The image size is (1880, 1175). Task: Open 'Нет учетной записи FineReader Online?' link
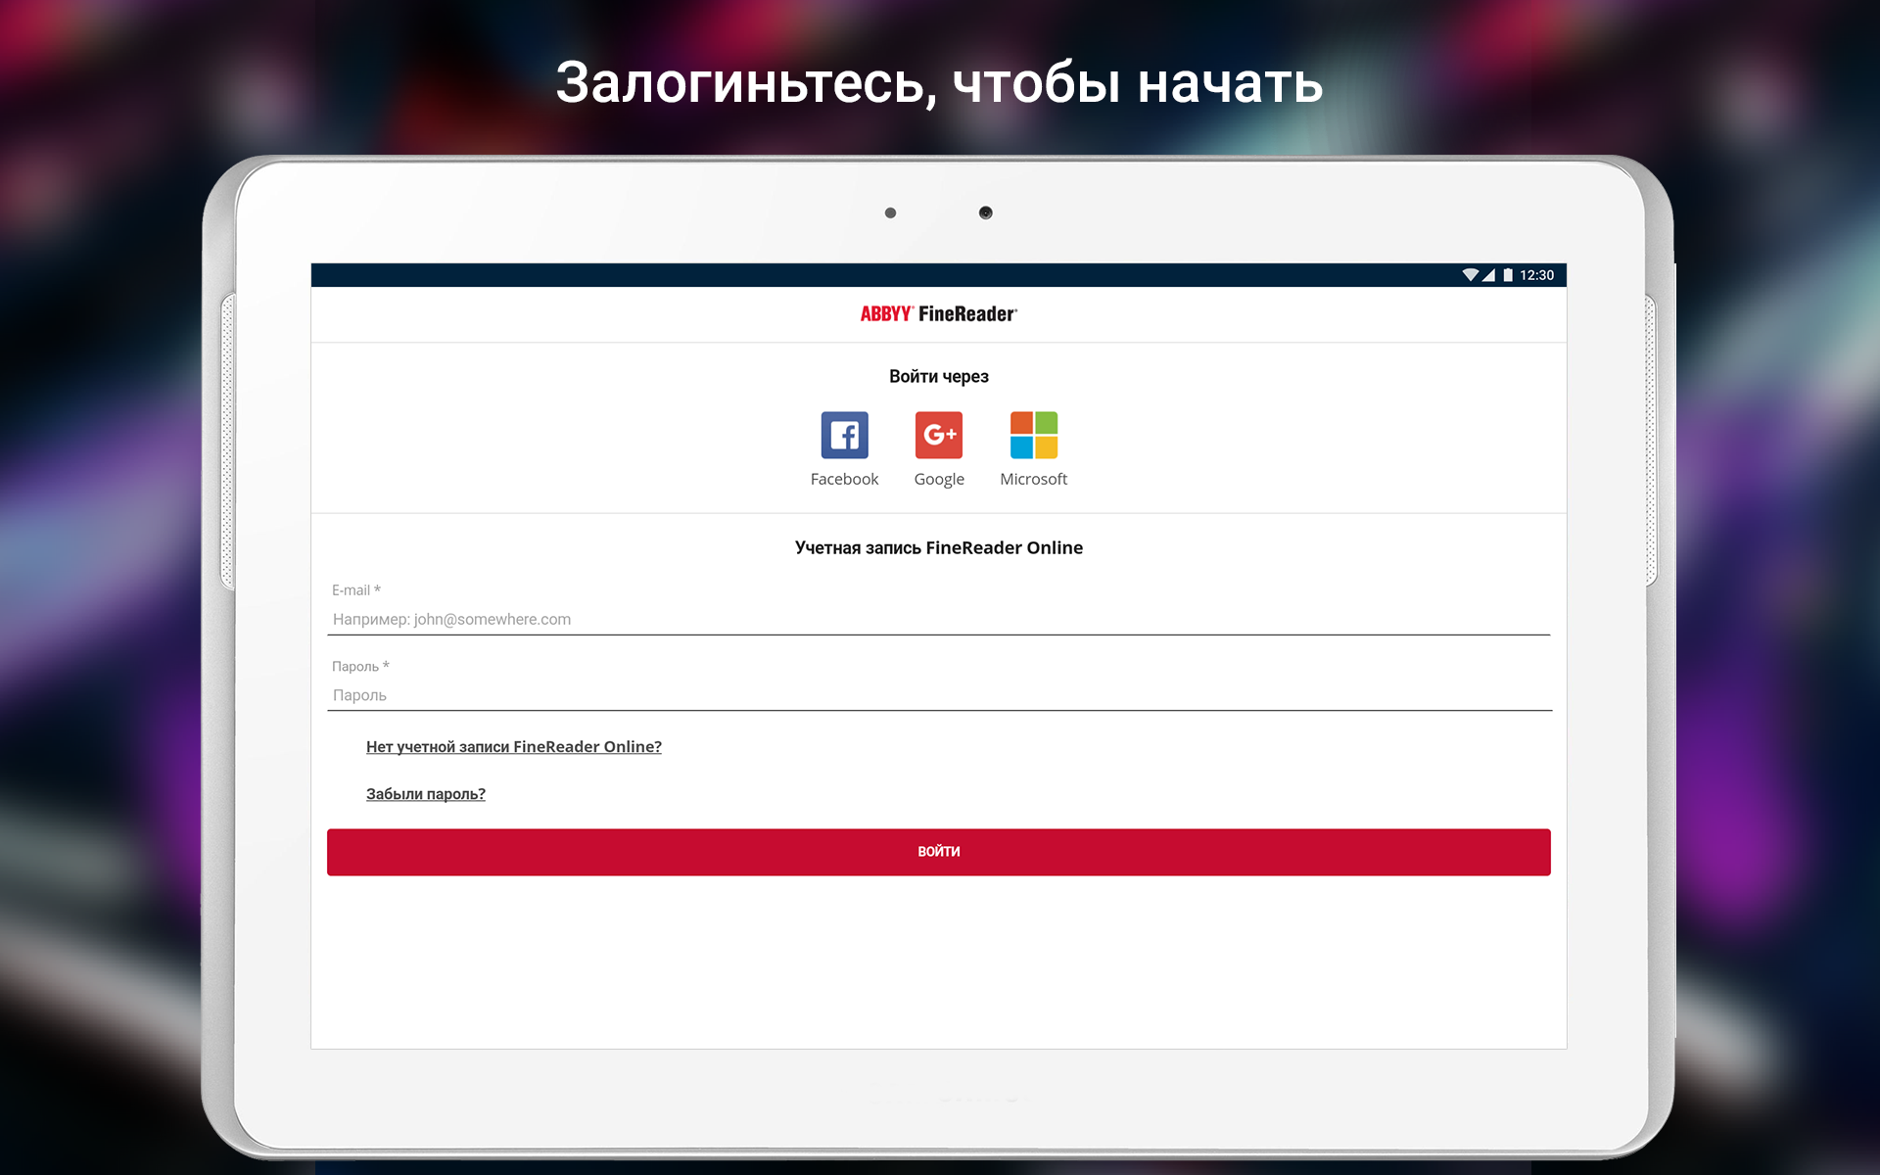coord(514,747)
